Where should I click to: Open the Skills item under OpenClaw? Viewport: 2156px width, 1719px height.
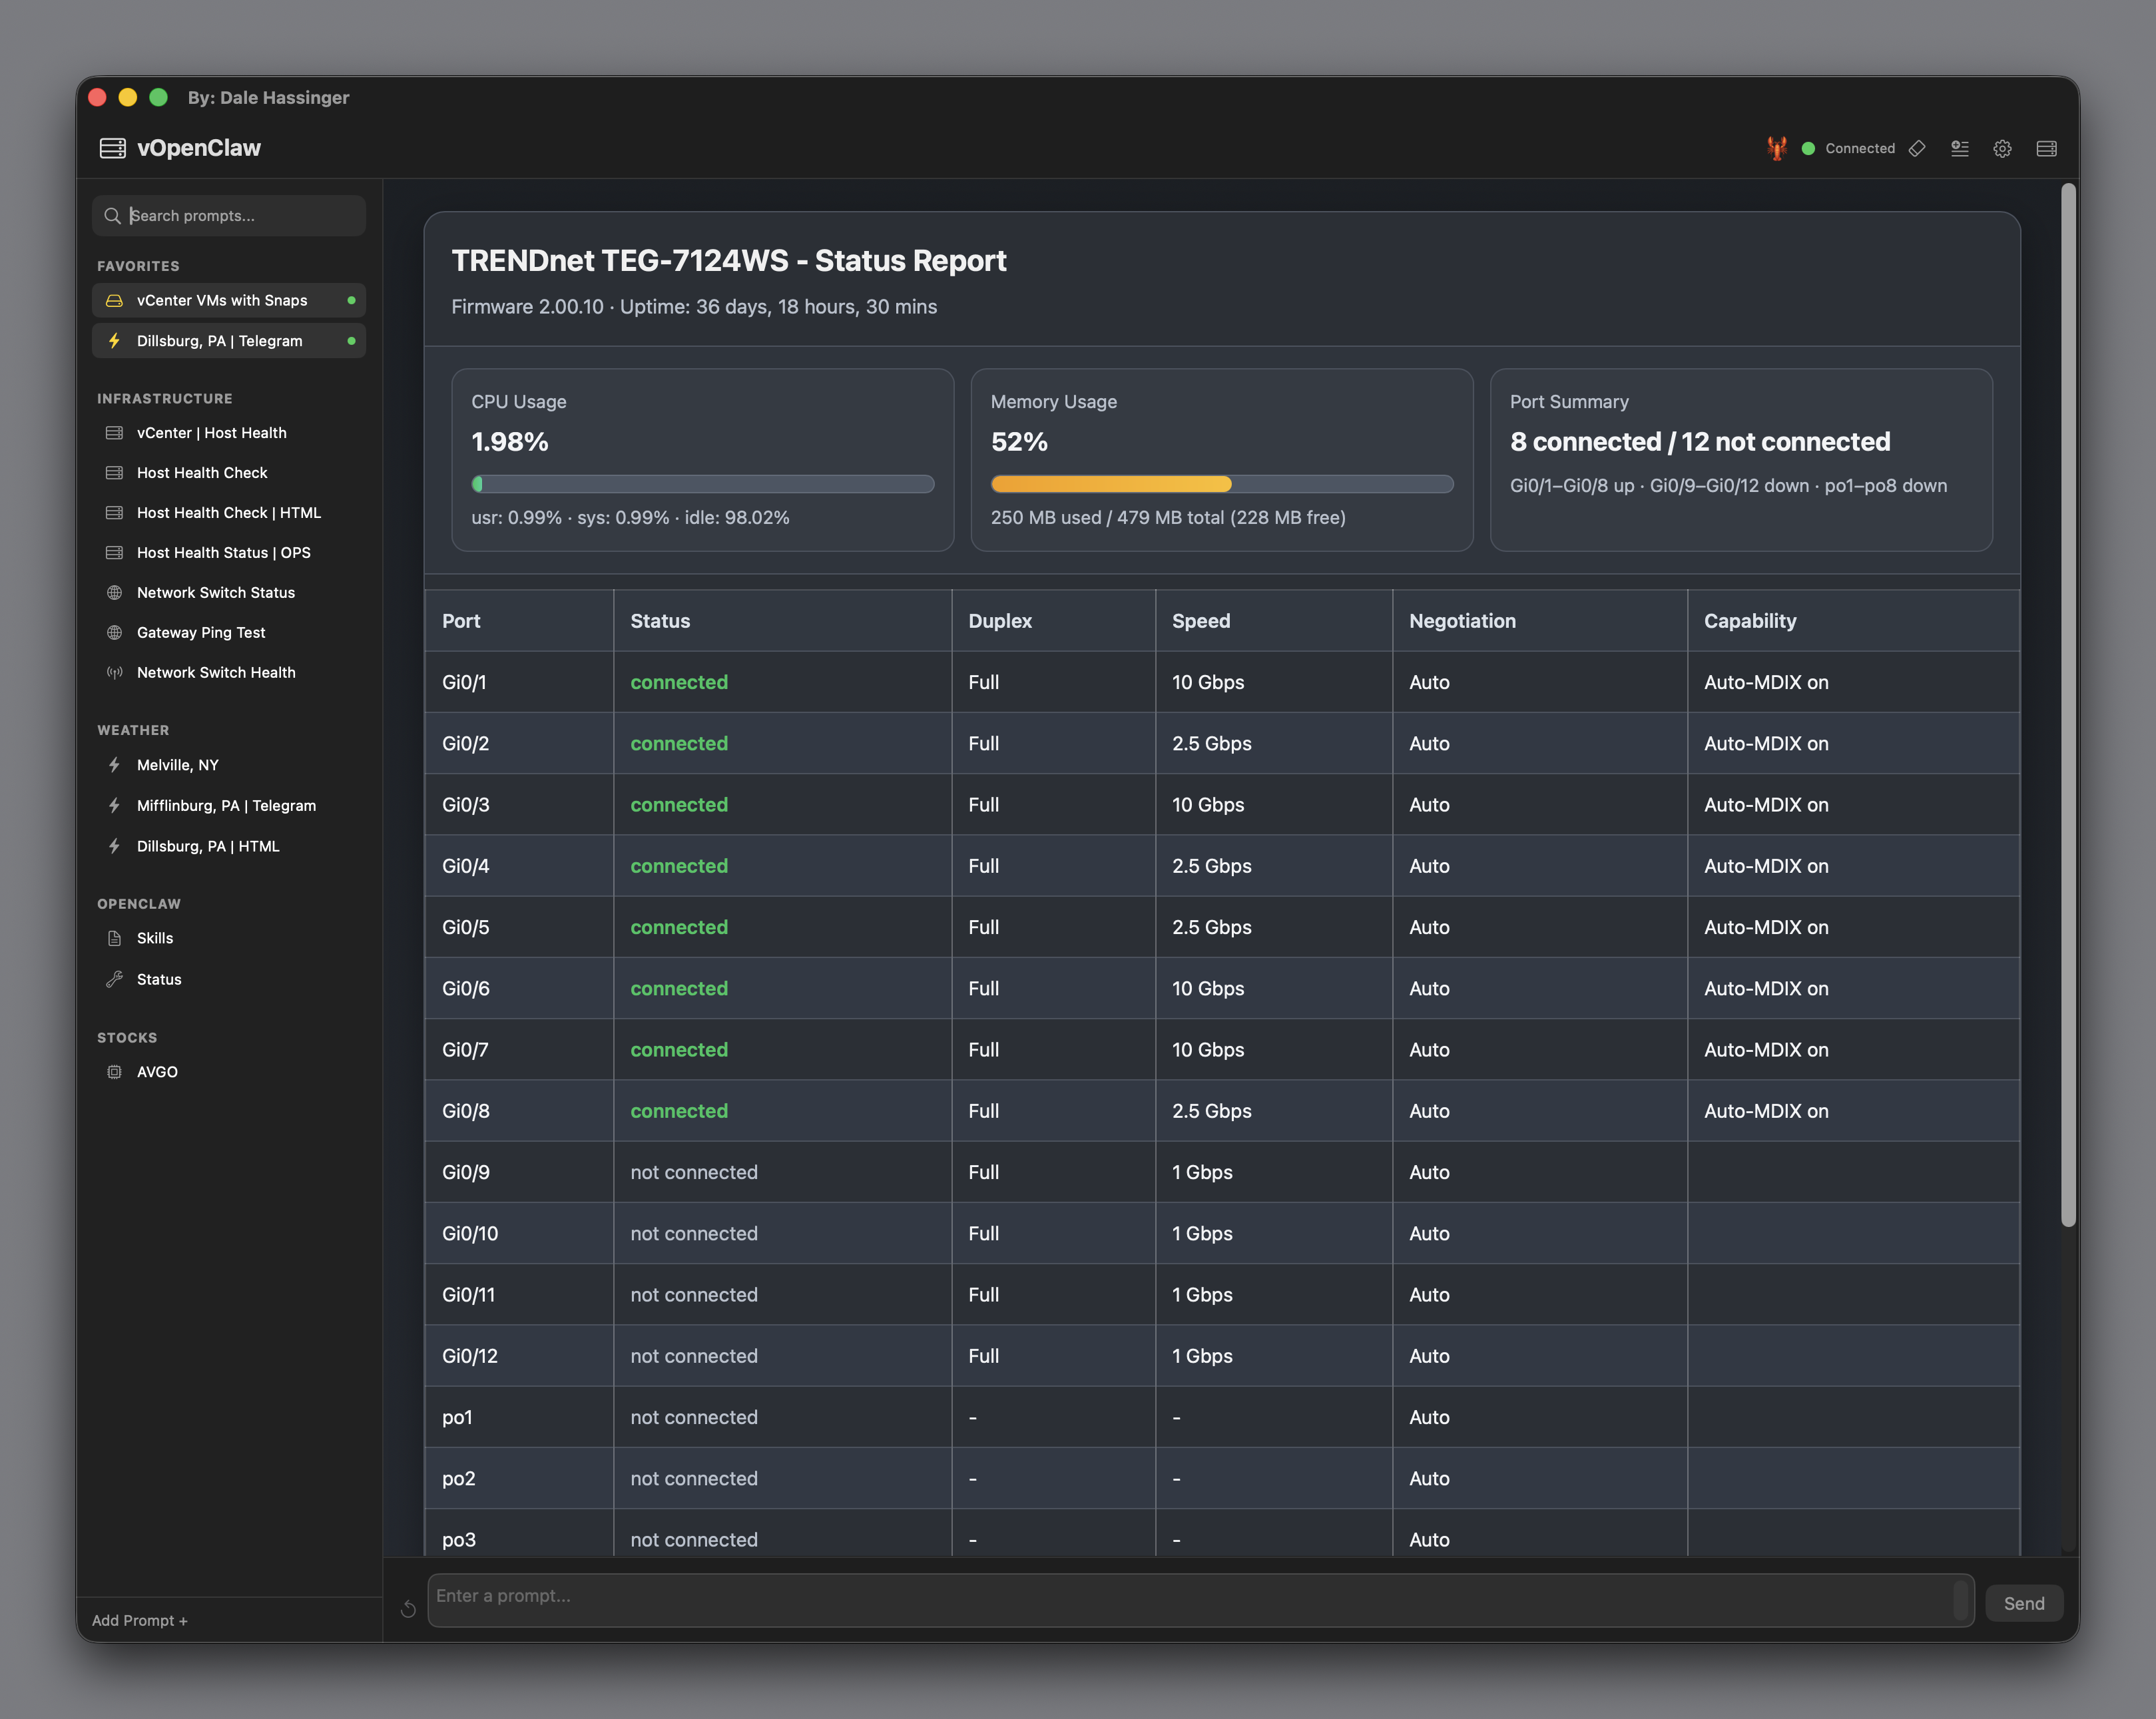[155, 938]
